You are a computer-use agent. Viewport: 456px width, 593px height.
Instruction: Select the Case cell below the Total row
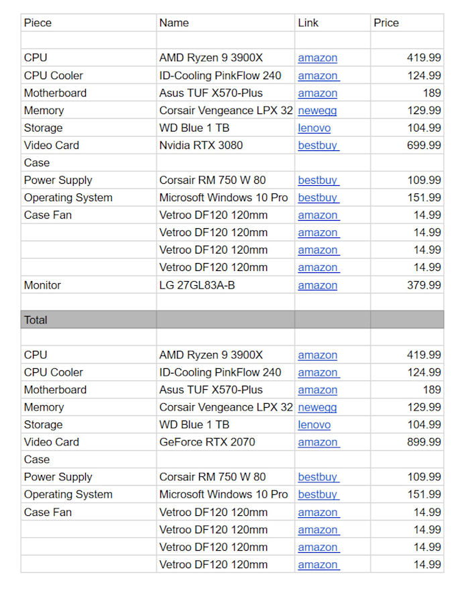pos(89,460)
